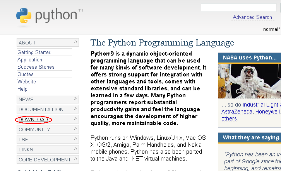Click the DOWNLOAD chevron arrow
Image resolution: width=281 pixels, height=171 pixels.
click(75, 119)
